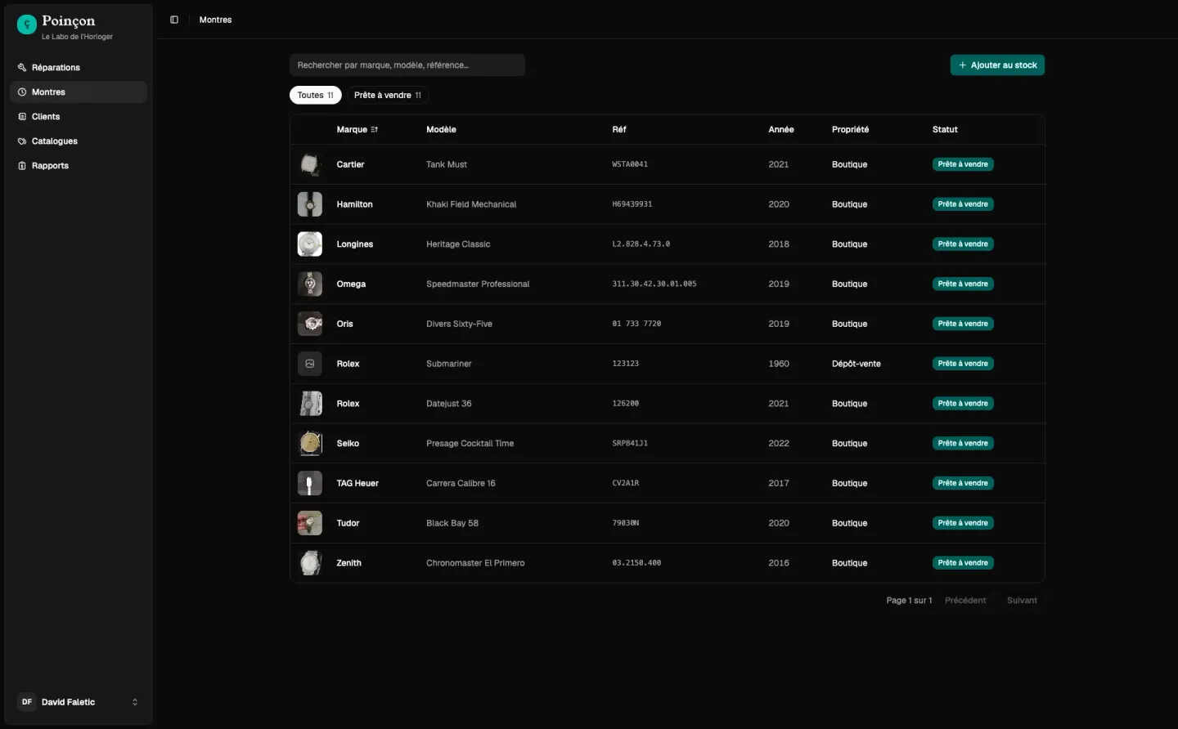Screen dimensions: 1178x729
Task: Click the placeholder image icon for Rolex Submariner
Action: [x=310, y=364]
